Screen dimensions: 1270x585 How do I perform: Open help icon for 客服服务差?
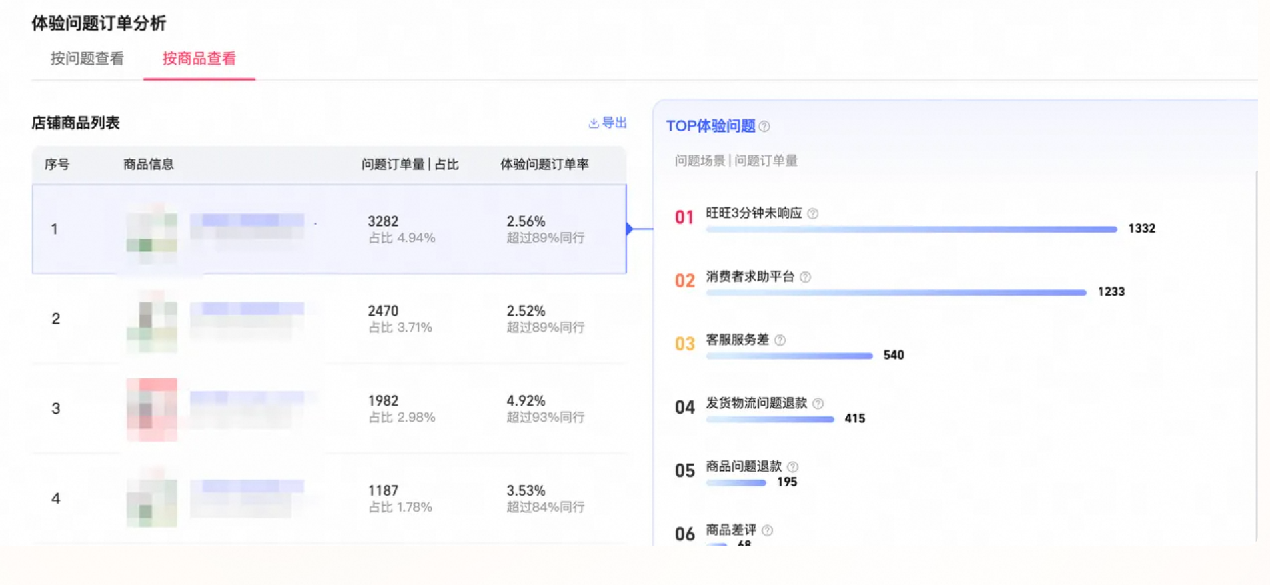coord(780,340)
